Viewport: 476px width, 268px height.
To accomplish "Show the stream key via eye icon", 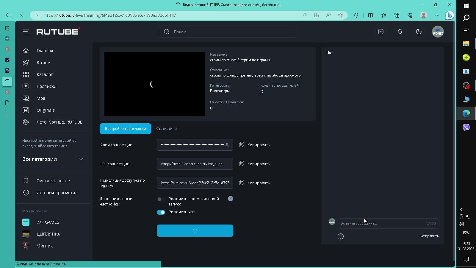I will pyautogui.click(x=227, y=145).
